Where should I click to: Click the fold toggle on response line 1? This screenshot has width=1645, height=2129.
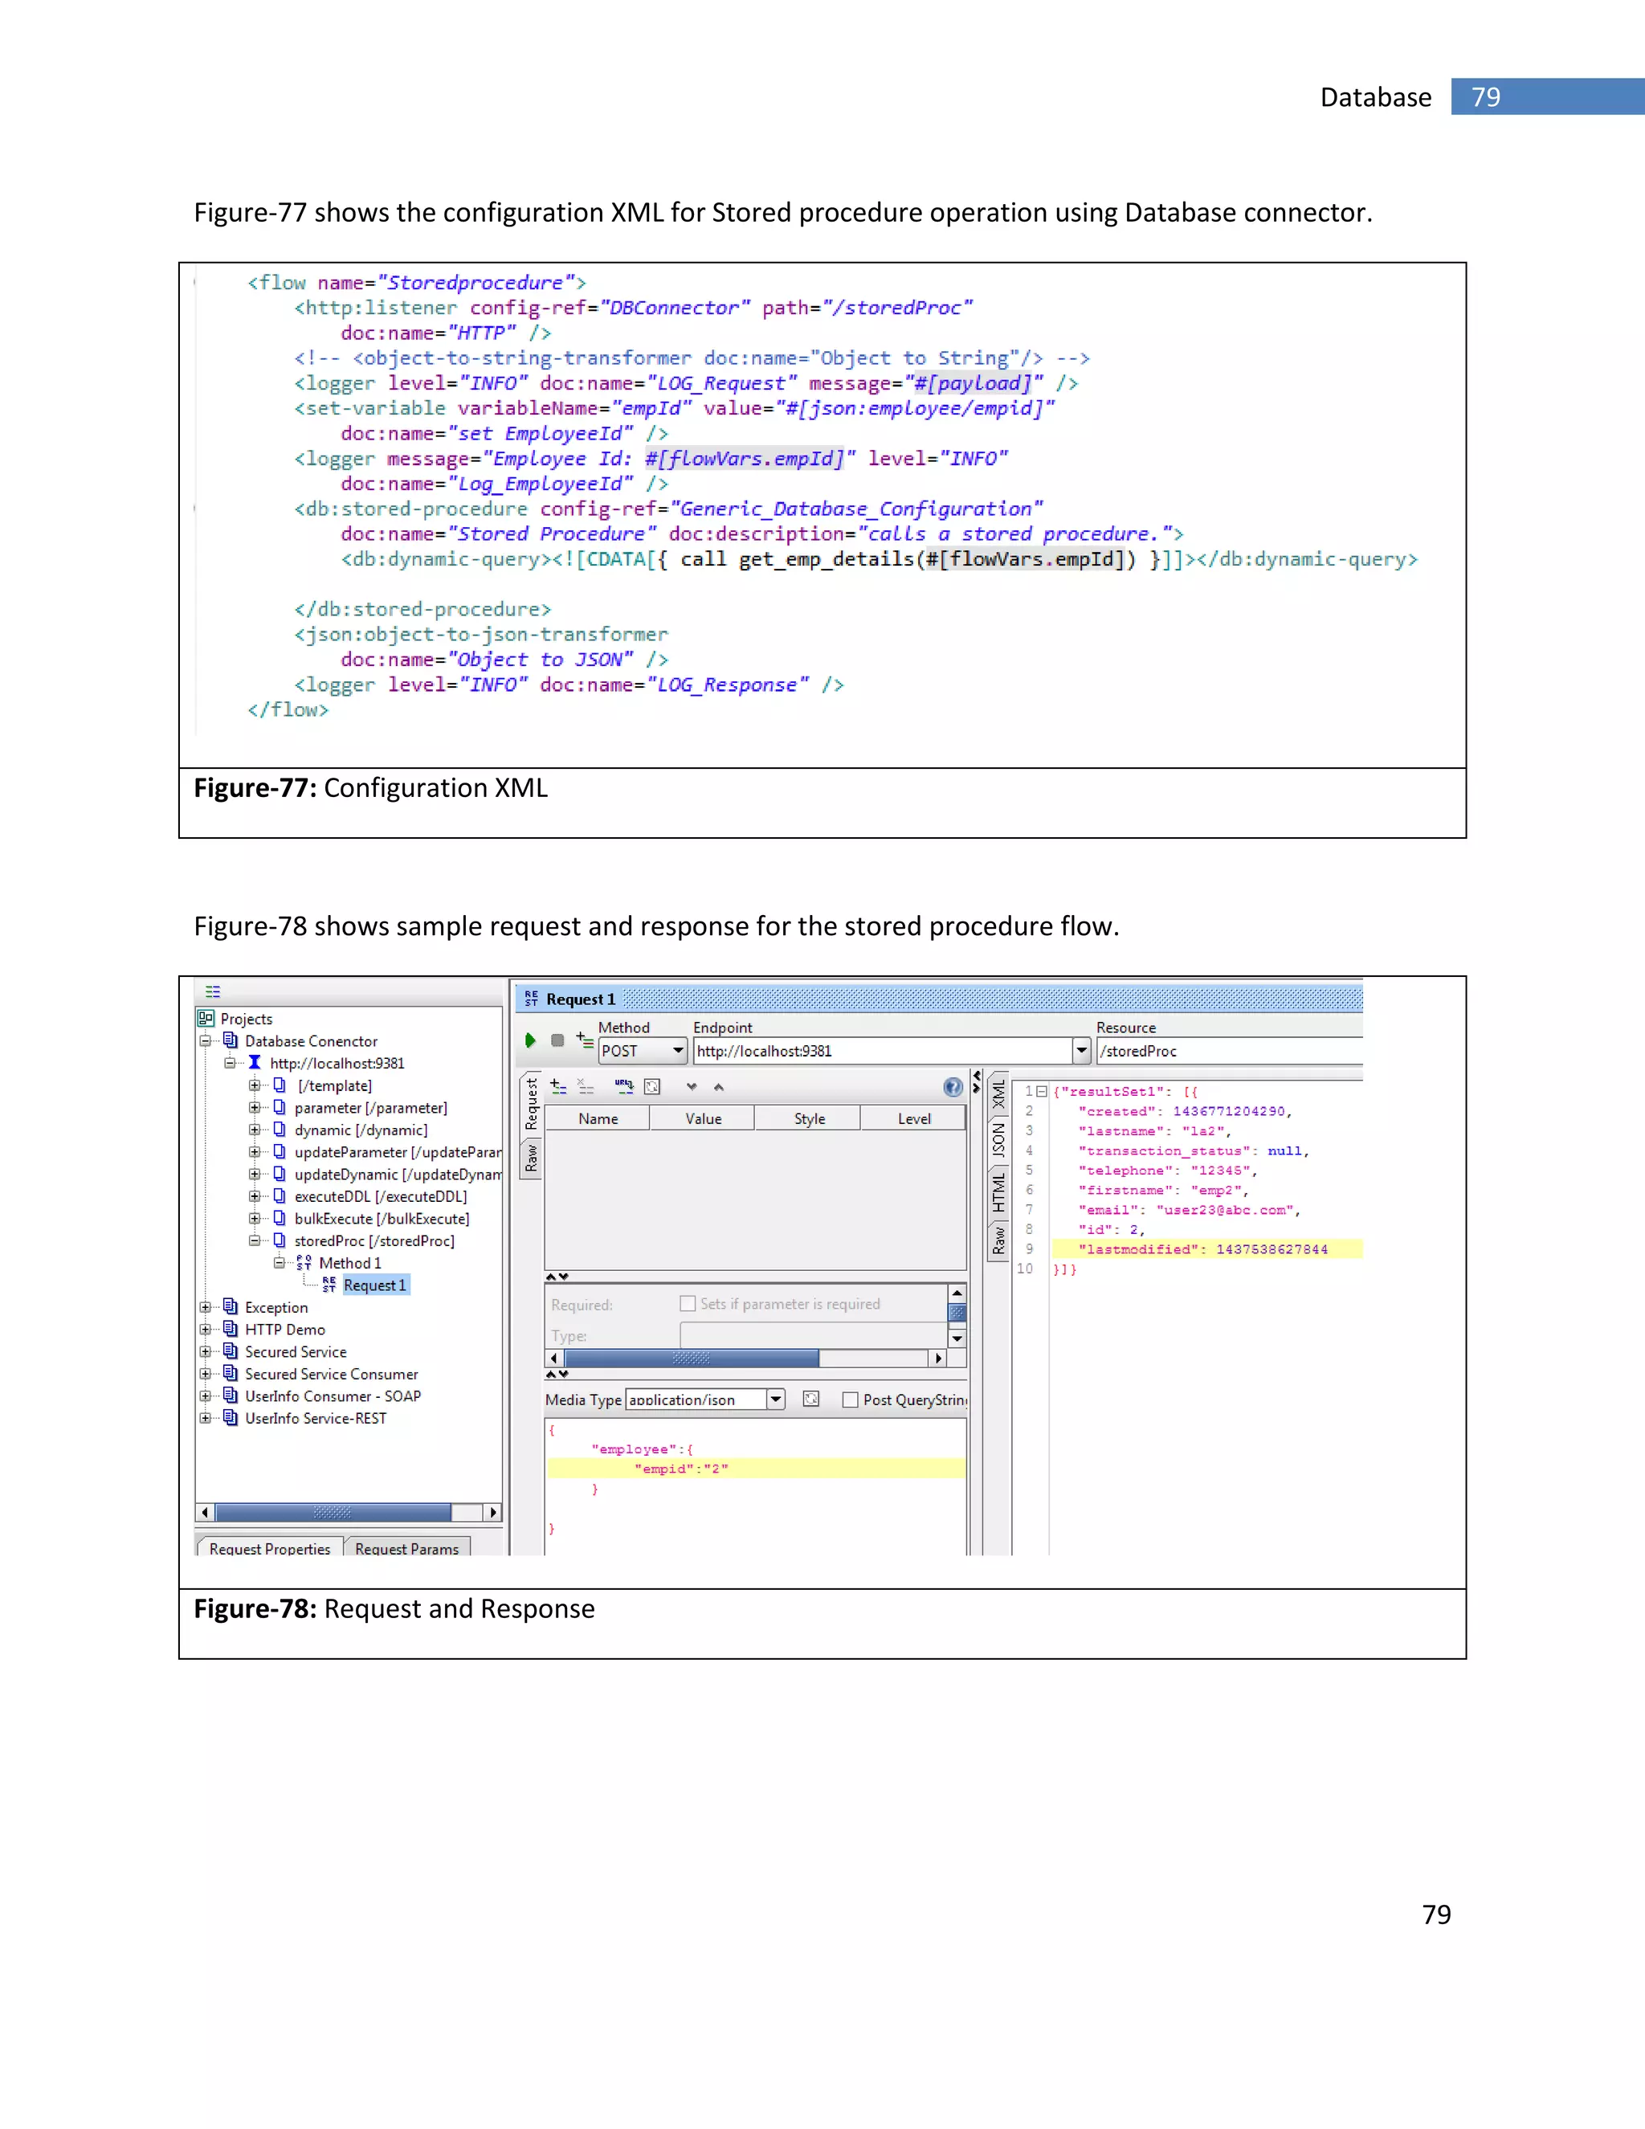(x=1042, y=1091)
